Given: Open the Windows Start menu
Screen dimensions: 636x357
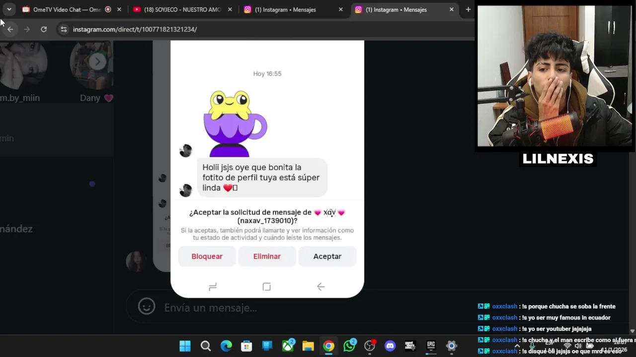Looking at the screenshot, I should click(185, 346).
